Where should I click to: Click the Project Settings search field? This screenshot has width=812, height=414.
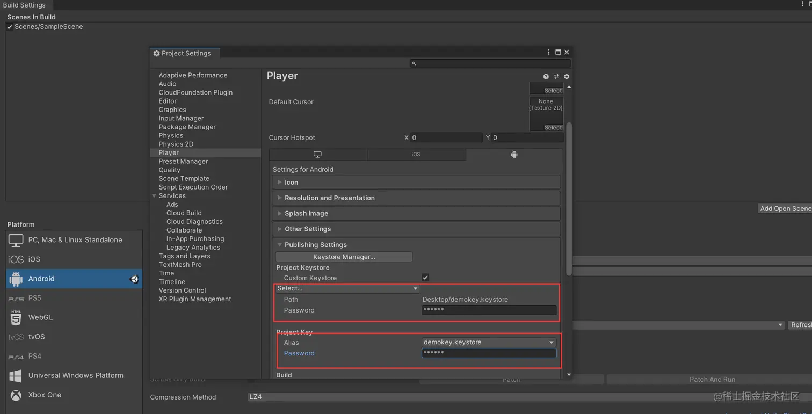490,63
